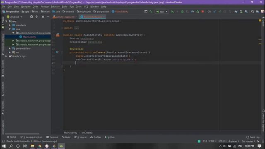
Task: Open the Logcat tool window
Action: point(80,137)
